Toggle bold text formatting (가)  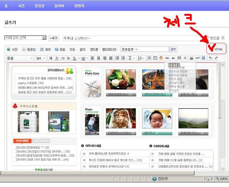tap(51, 58)
